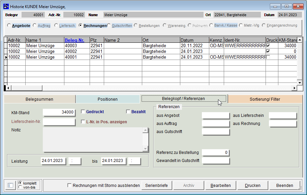Click the Serienbriefe button

coord(156,185)
